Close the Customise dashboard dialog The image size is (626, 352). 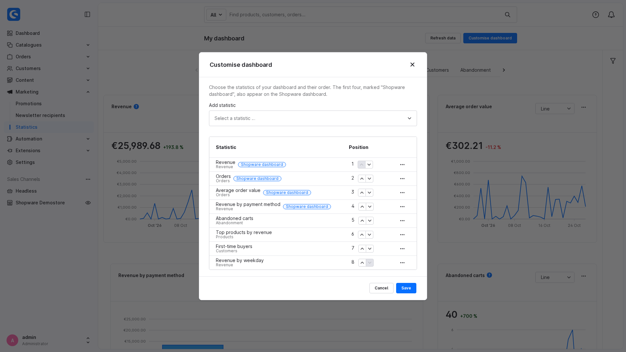click(412, 65)
